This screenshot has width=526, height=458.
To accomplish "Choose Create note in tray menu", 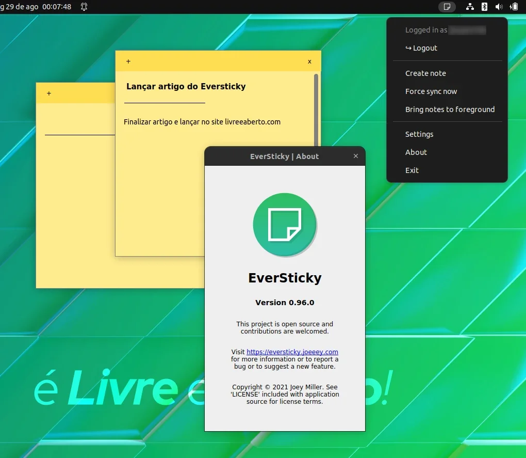I will [425, 73].
